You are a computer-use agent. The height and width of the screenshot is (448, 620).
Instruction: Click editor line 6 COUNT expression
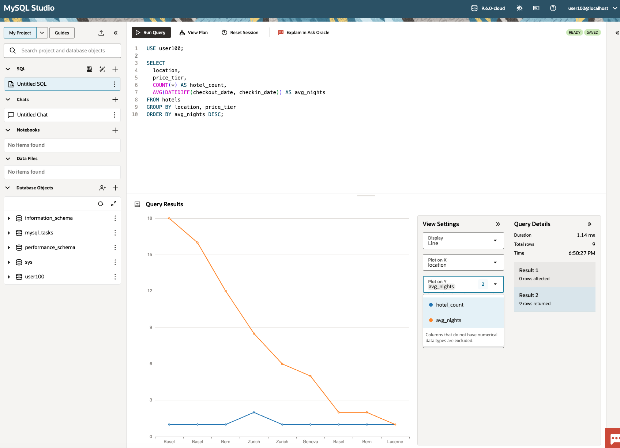165,85
